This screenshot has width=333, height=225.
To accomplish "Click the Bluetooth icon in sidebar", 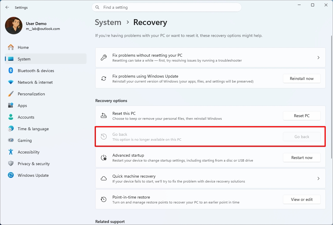I will pyautogui.click(x=10, y=71).
